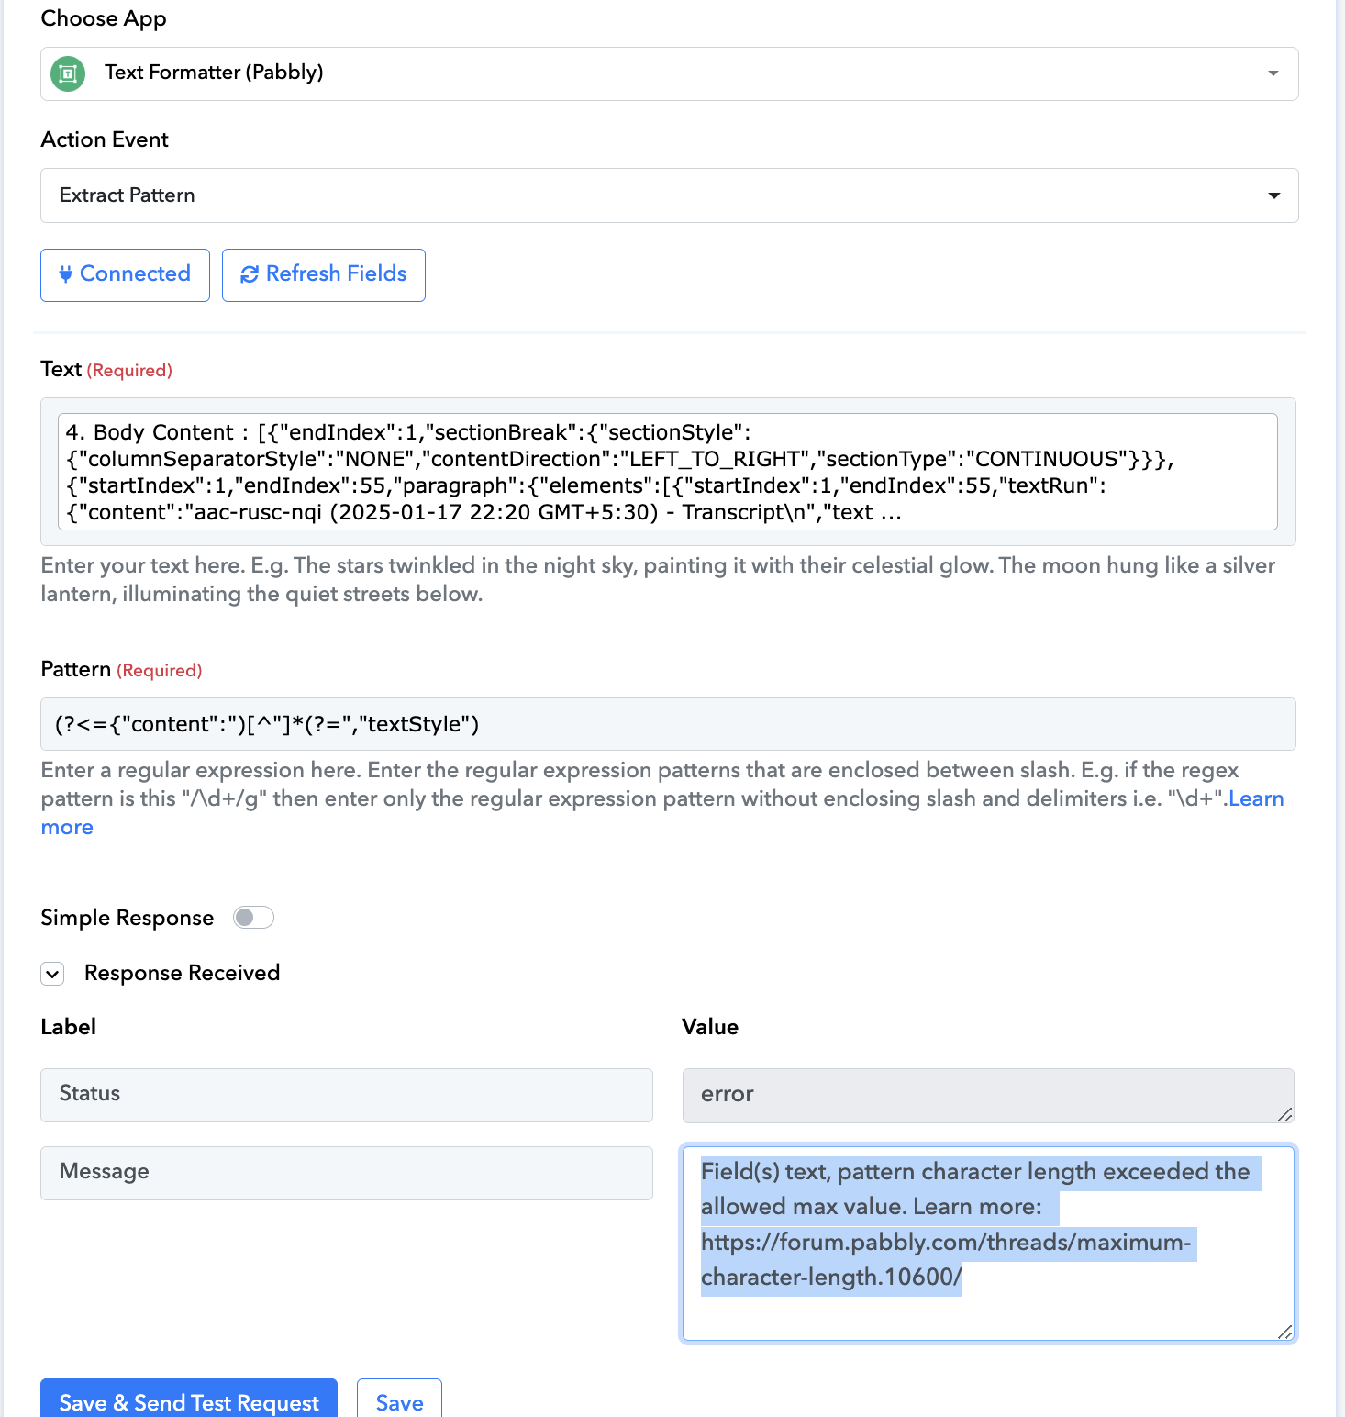Open the Choose App dropdown arrow
Viewport: 1345px width, 1417px height.
click(x=1273, y=73)
